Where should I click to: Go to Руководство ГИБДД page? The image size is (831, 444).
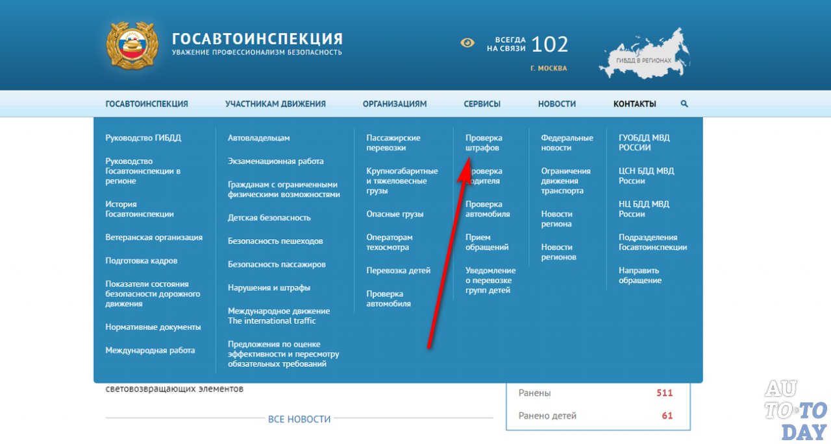[143, 137]
